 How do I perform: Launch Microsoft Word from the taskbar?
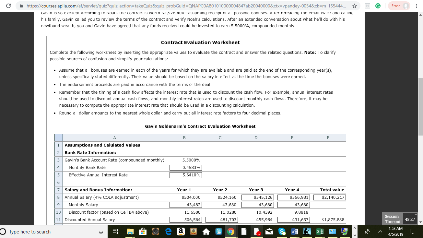pos(295,232)
